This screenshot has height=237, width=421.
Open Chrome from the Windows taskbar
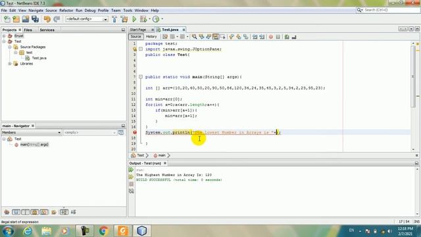coord(104,230)
